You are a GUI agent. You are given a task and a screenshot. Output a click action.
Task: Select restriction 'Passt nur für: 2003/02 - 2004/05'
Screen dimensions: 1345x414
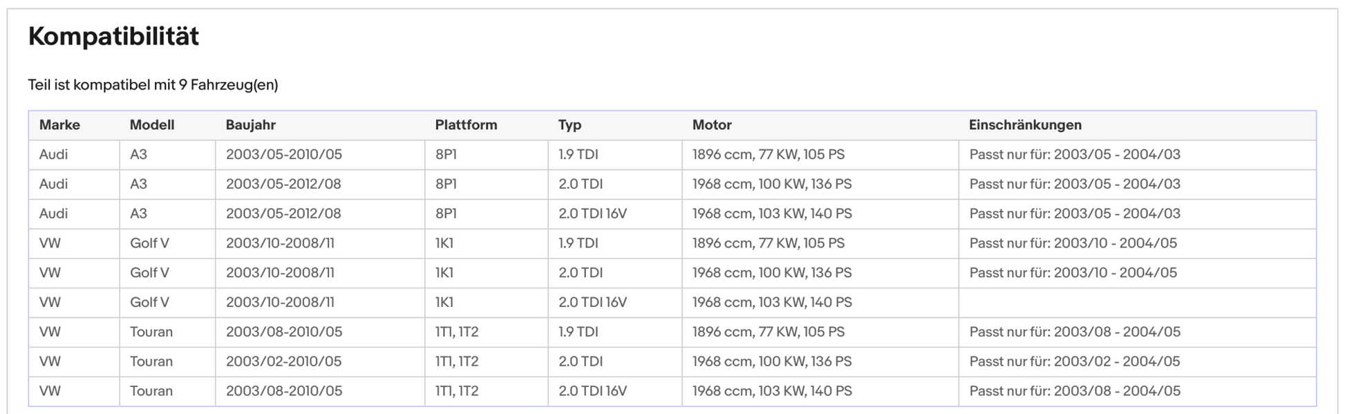(x=1074, y=361)
